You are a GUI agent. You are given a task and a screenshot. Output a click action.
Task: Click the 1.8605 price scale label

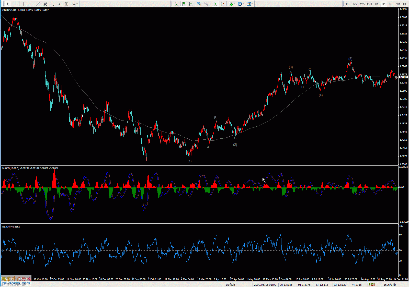pos(403,17)
